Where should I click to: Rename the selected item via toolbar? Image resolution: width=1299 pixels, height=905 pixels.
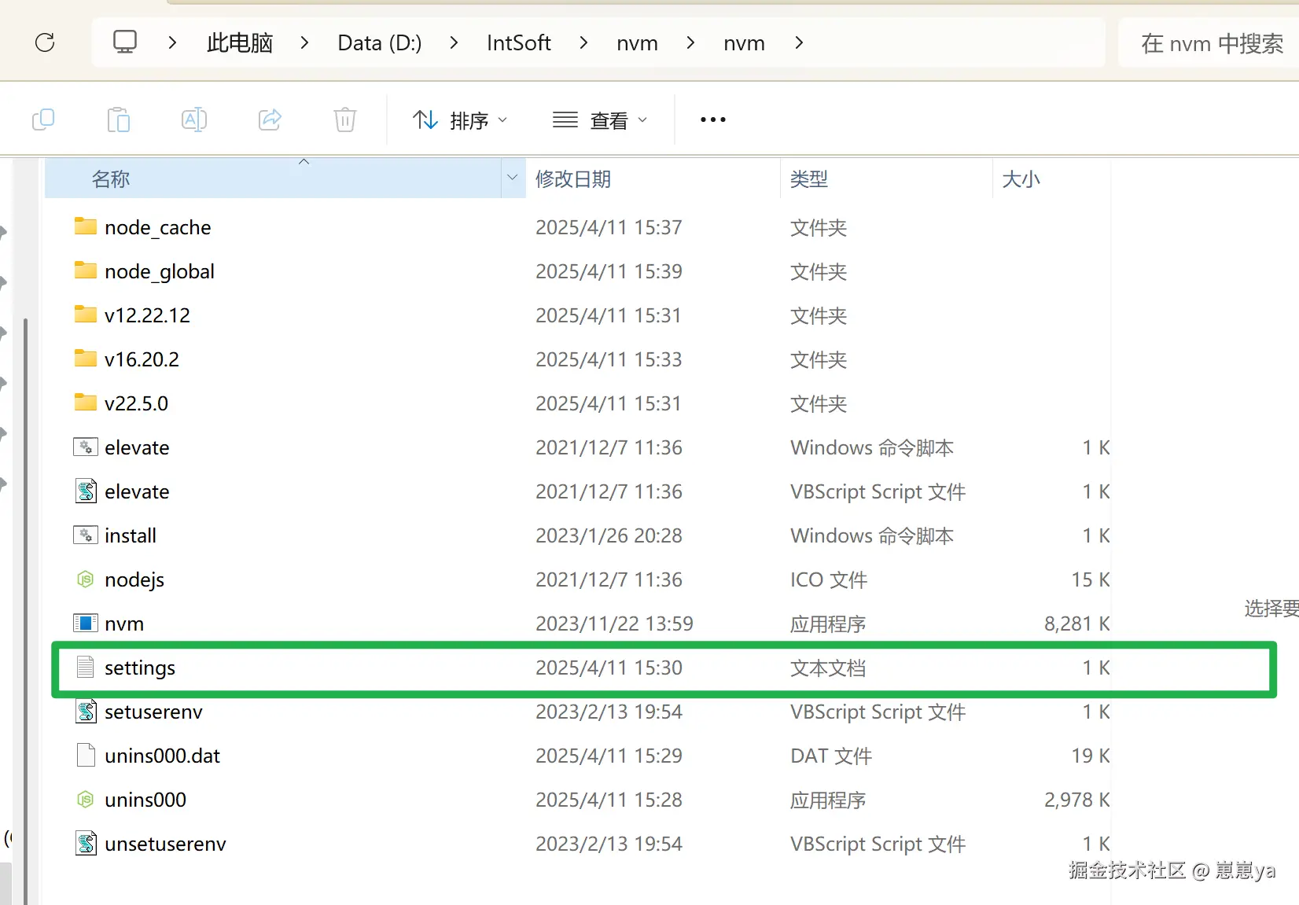(193, 120)
